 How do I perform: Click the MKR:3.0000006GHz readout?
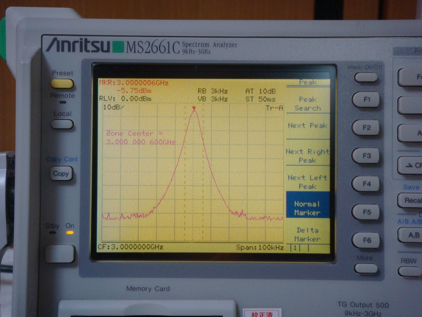click(x=134, y=83)
